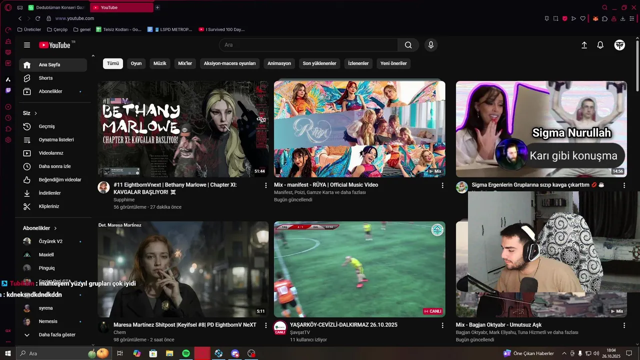
Task: Open options menu for the Maresa Martinez Shitpost video
Action: [x=266, y=325]
